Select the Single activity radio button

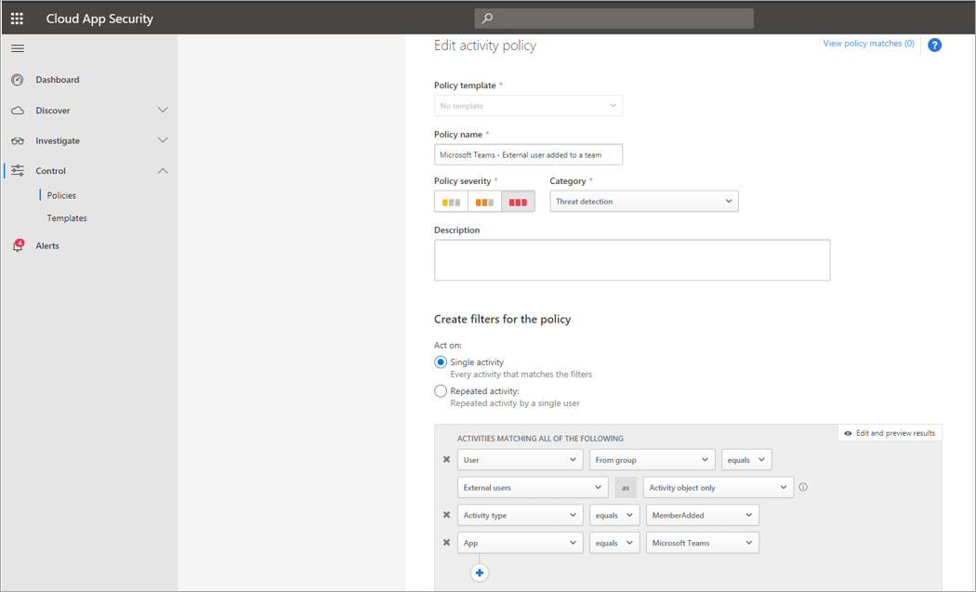(x=440, y=362)
